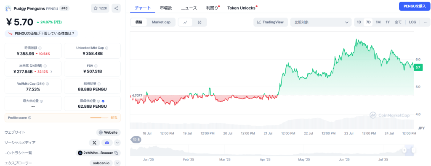This screenshot has width=431, height=166.
Task: Click the share icon next to watchlist
Action: tap(116, 8)
